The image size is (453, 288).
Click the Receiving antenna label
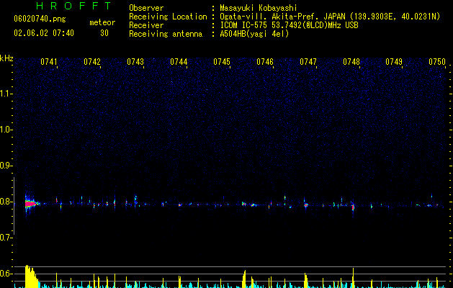(x=166, y=34)
